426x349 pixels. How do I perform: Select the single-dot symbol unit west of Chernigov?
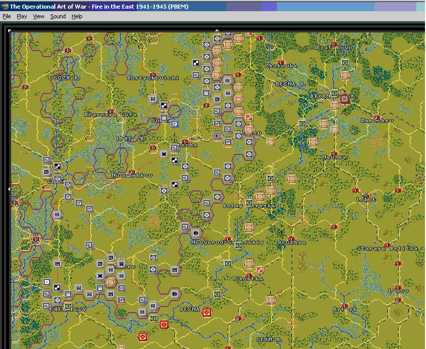click(x=47, y=282)
